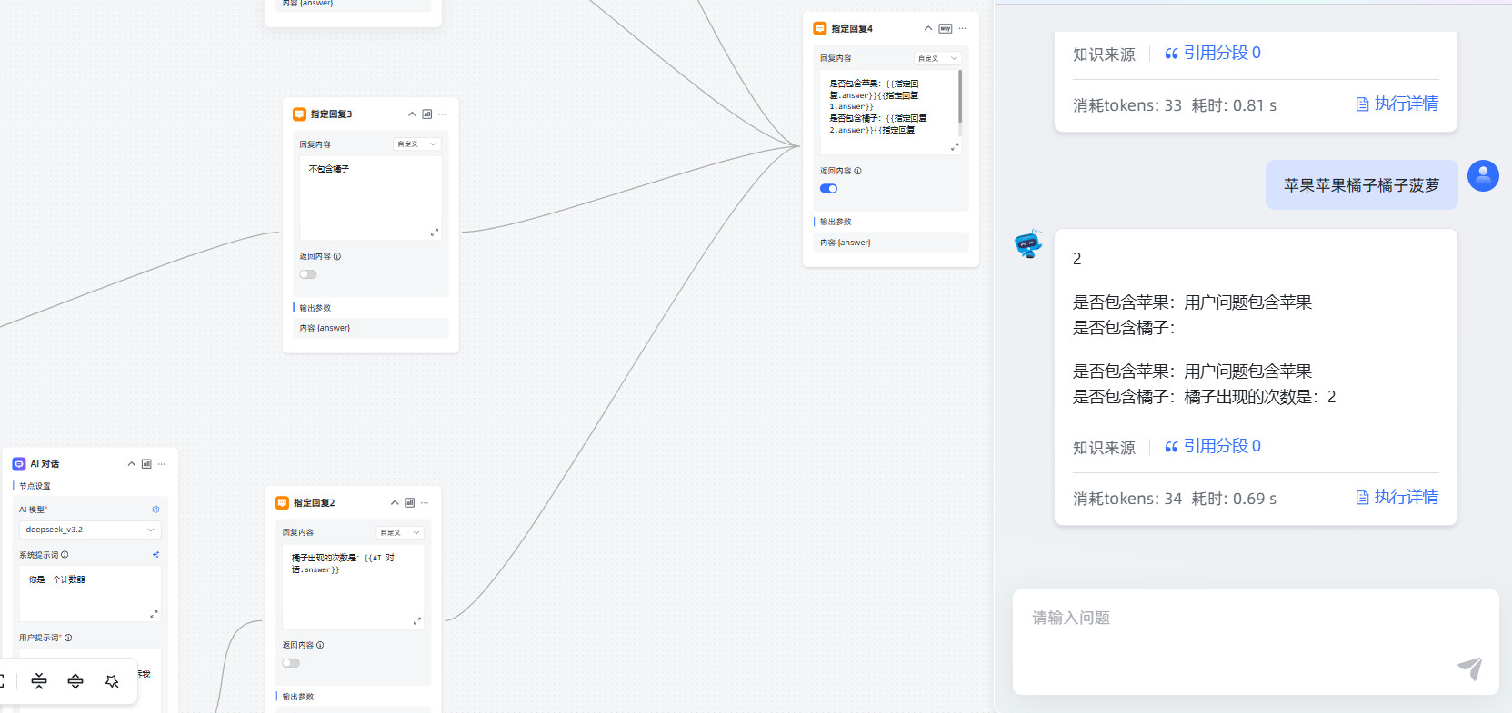Image resolution: width=1512 pixels, height=713 pixels.
Task: Click 引用分段 0 in the latest reply
Action: tap(1213, 446)
